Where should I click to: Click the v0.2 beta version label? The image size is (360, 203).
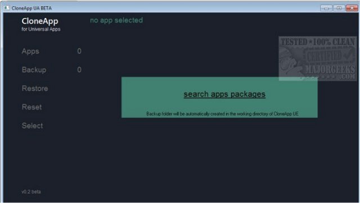[31, 192]
